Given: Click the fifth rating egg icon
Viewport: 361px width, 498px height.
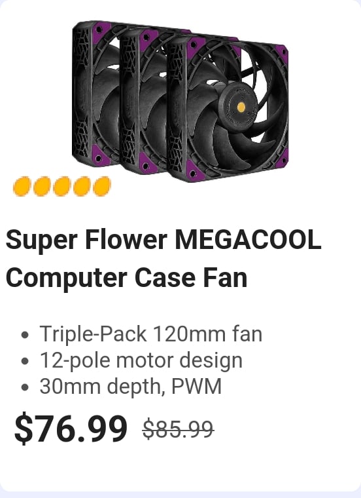Looking at the screenshot, I should click(x=102, y=187).
